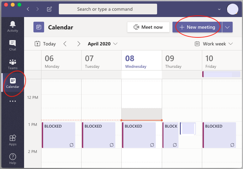Click the profile avatar
Screen dimensions: 243x169
point(232,9)
